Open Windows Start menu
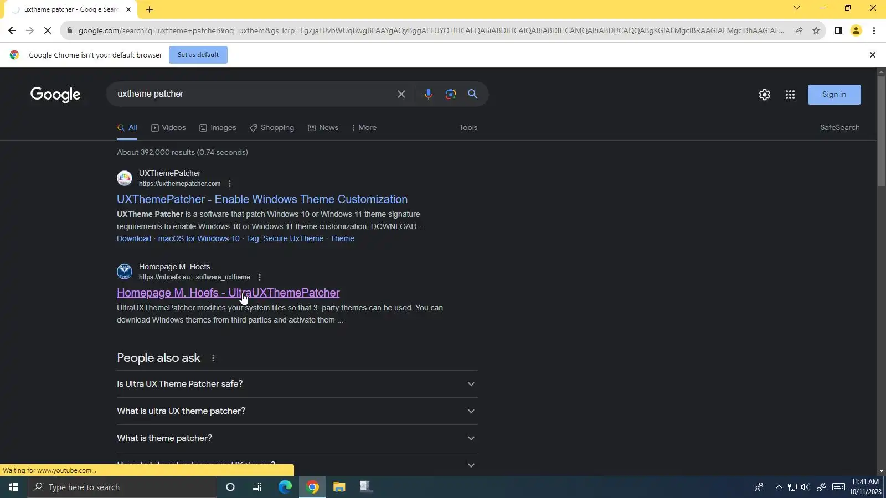 13,487
